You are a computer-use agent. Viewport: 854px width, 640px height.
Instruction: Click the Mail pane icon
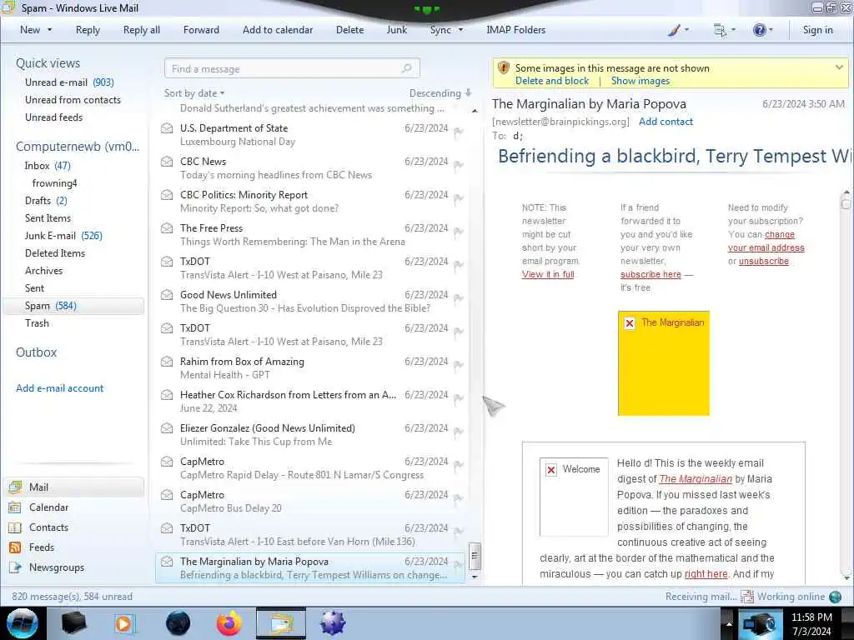[x=15, y=487]
